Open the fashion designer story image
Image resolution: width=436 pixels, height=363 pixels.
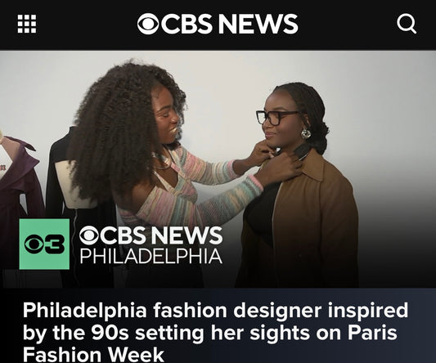pyautogui.click(x=218, y=169)
